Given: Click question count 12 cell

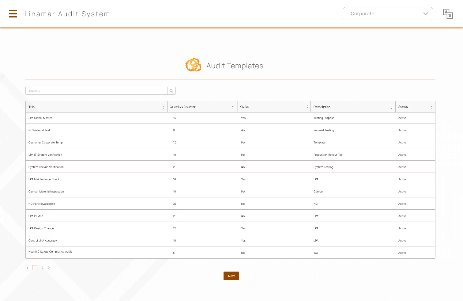Looking at the screenshot, I should click(x=175, y=228).
